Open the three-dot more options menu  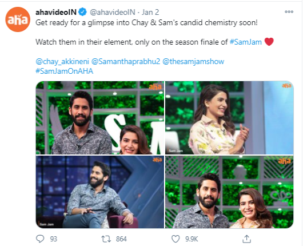(289, 12)
